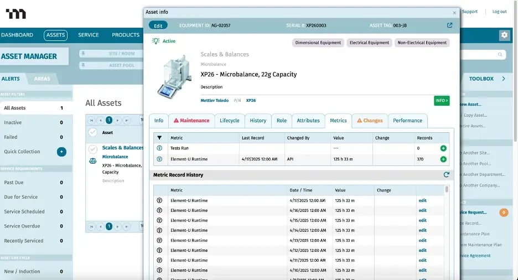The height and width of the screenshot is (280, 518).
Task: Click the scales icon beside Microbalance asset
Action: 92,161
